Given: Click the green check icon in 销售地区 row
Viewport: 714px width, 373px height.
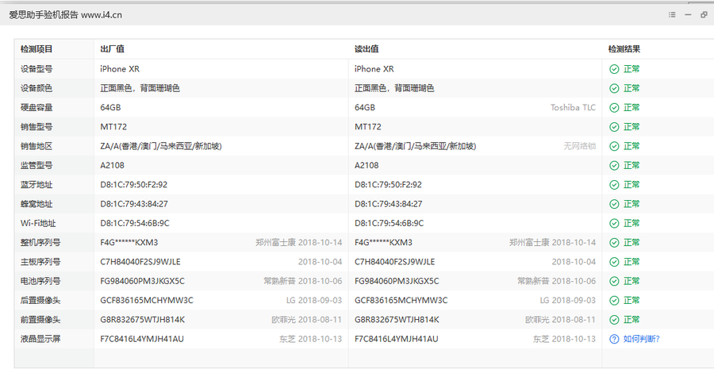Looking at the screenshot, I should point(614,146).
